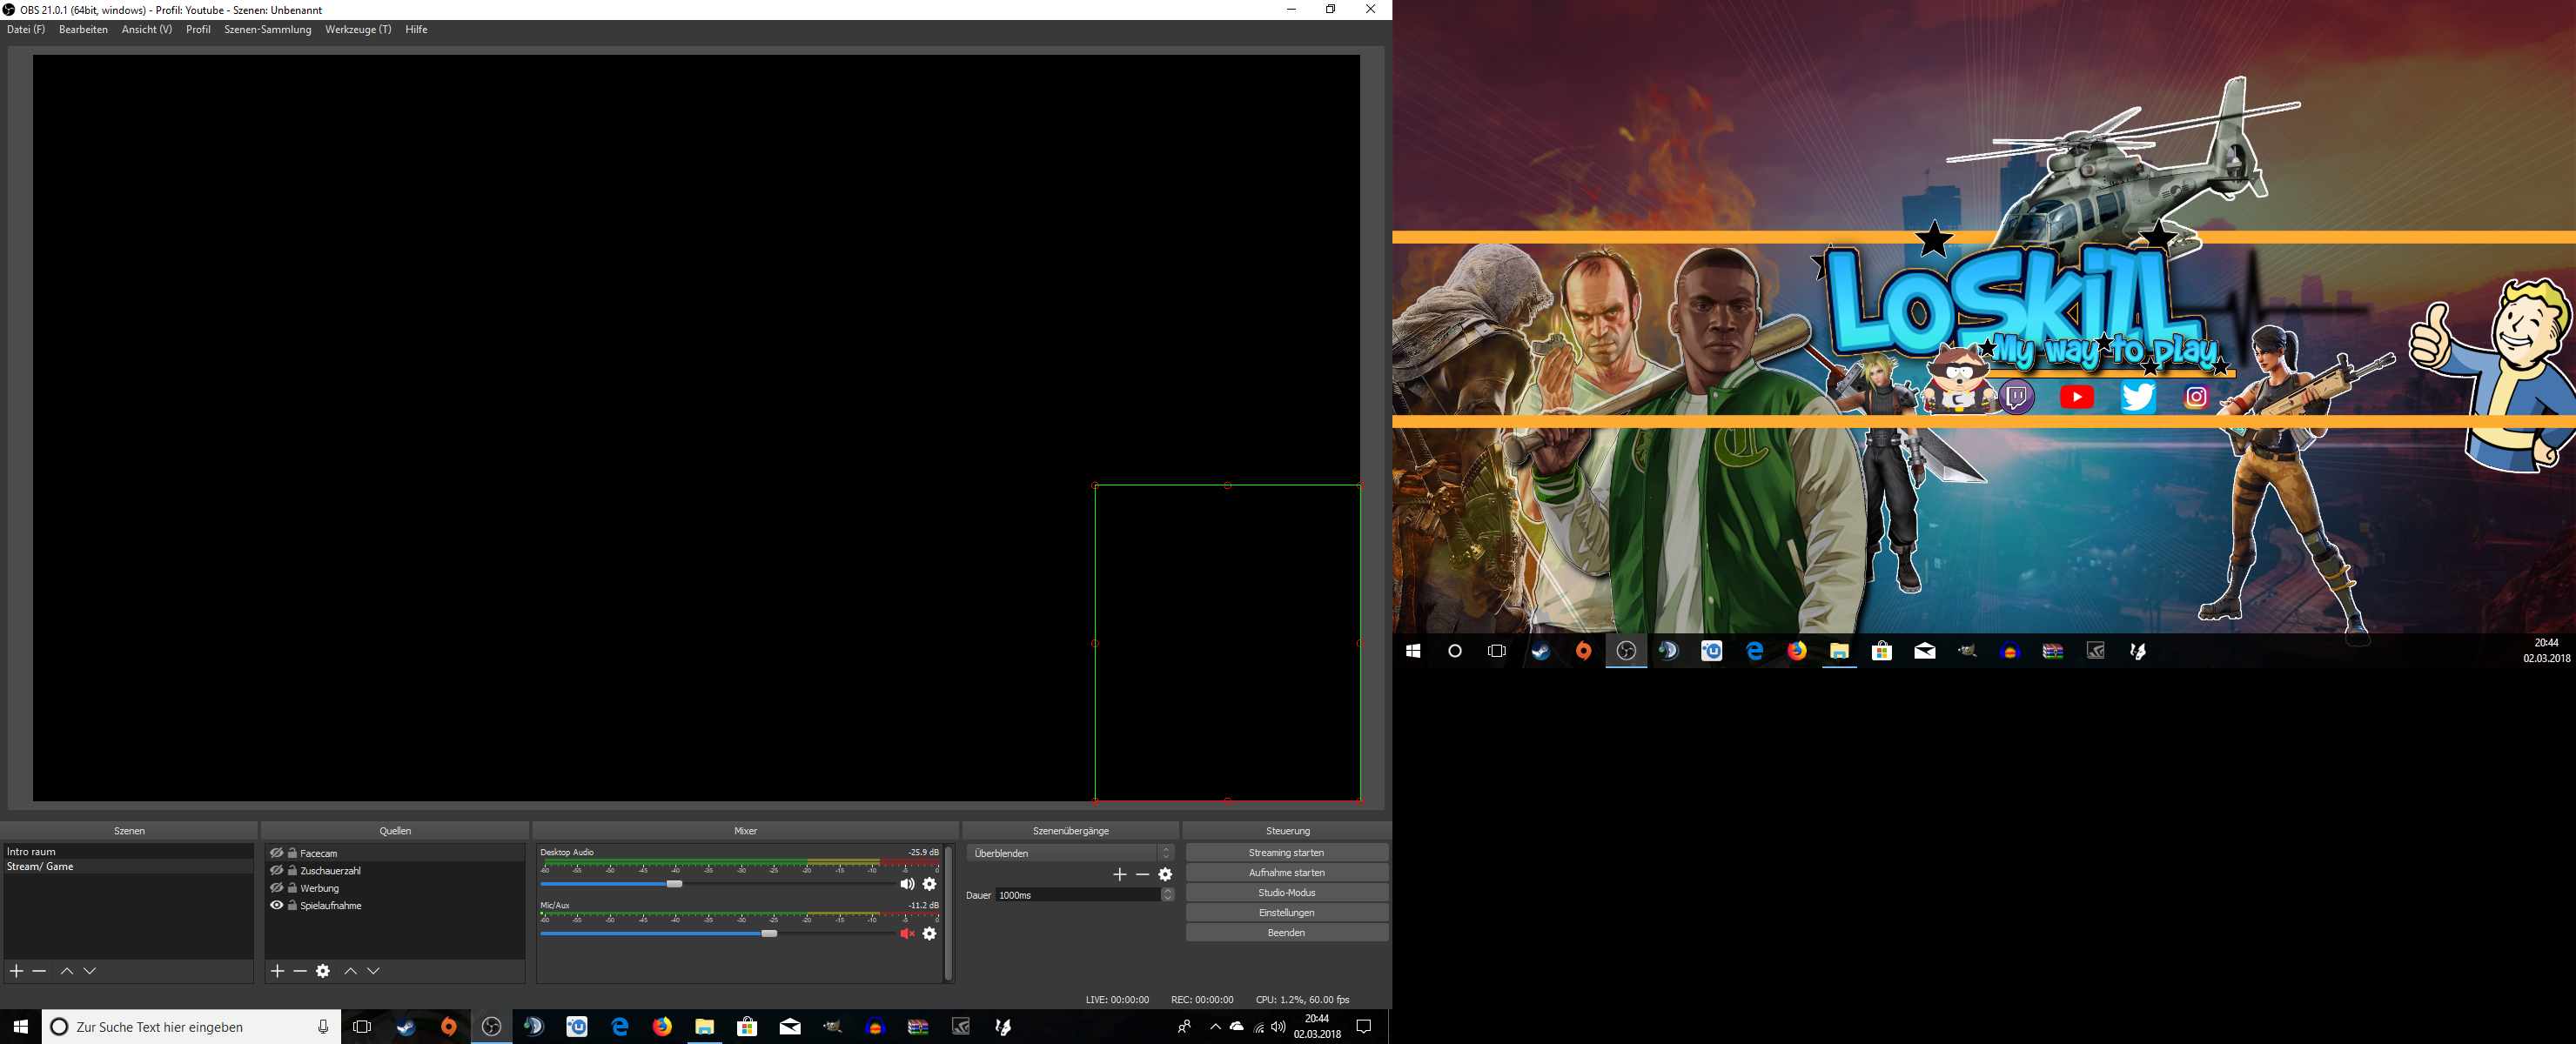This screenshot has width=2576, height=1044.
Task: Mute Desktop Audio speaker icon
Action: pyautogui.click(x=907, y=884)
